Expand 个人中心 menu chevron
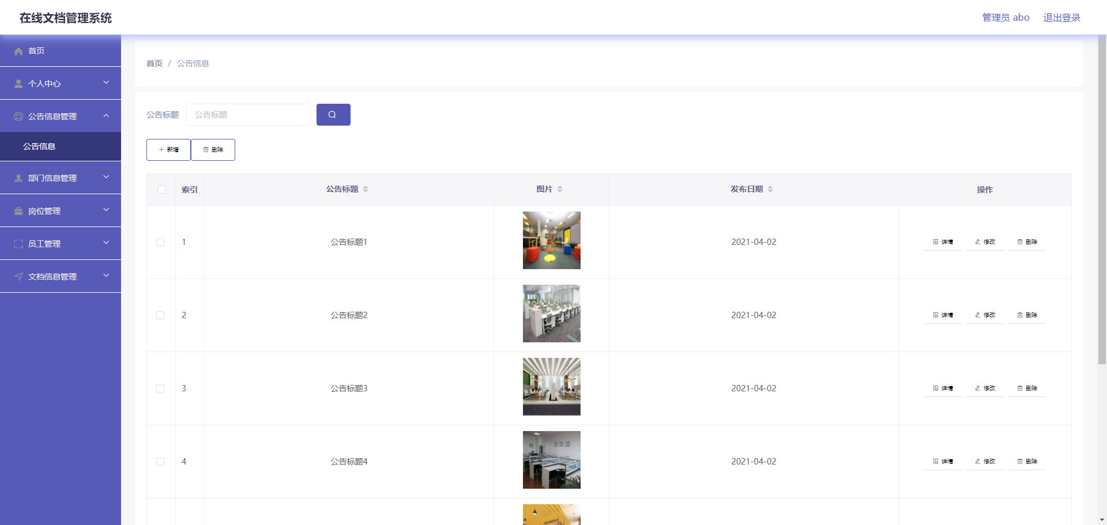 pos(106,82)
